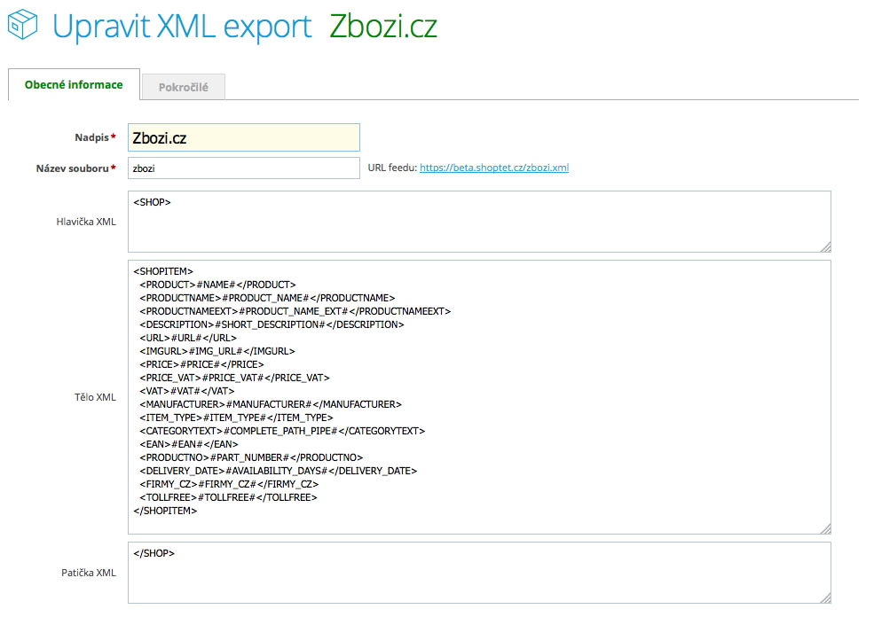
Task: Click the Zbozi.cz green heading text
Action: click(x=383, y=27)
